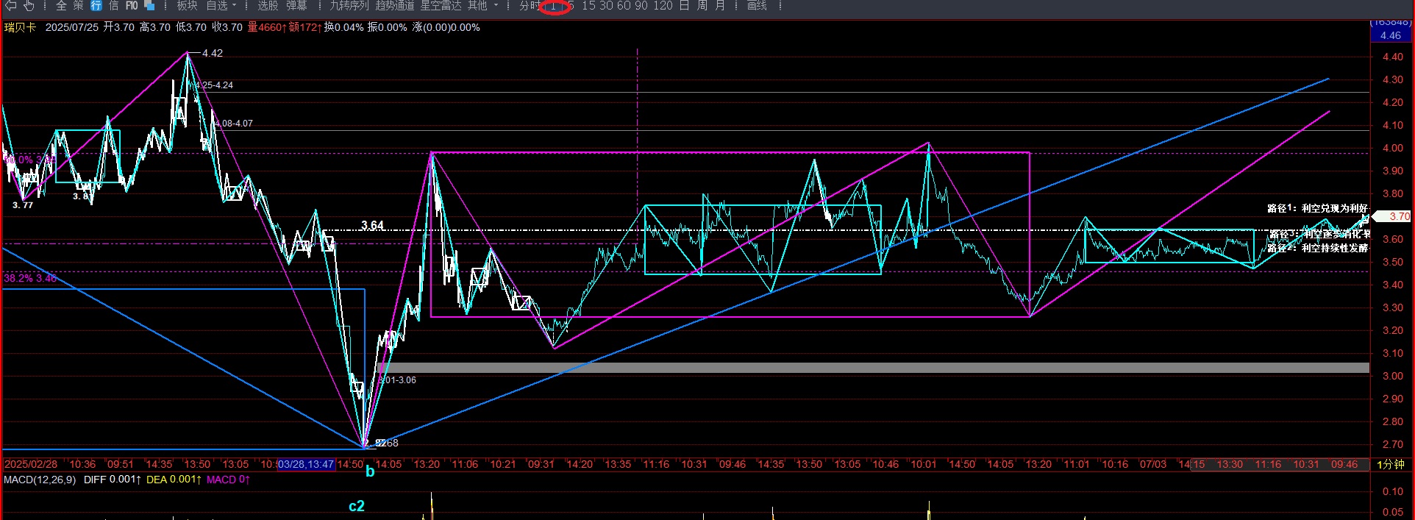1415x520 pixels.
Task: Click the 量4660 volume readout
Action: pos(266,27)
